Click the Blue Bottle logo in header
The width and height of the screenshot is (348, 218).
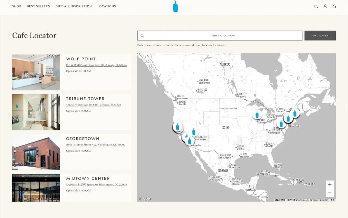[175, 6]
